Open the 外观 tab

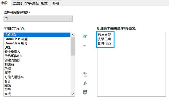[x=56, y=3]
